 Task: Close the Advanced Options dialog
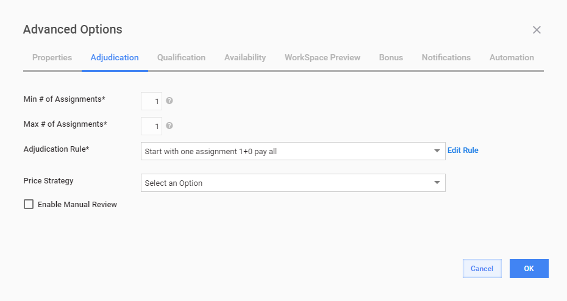[x=537, y=30]
